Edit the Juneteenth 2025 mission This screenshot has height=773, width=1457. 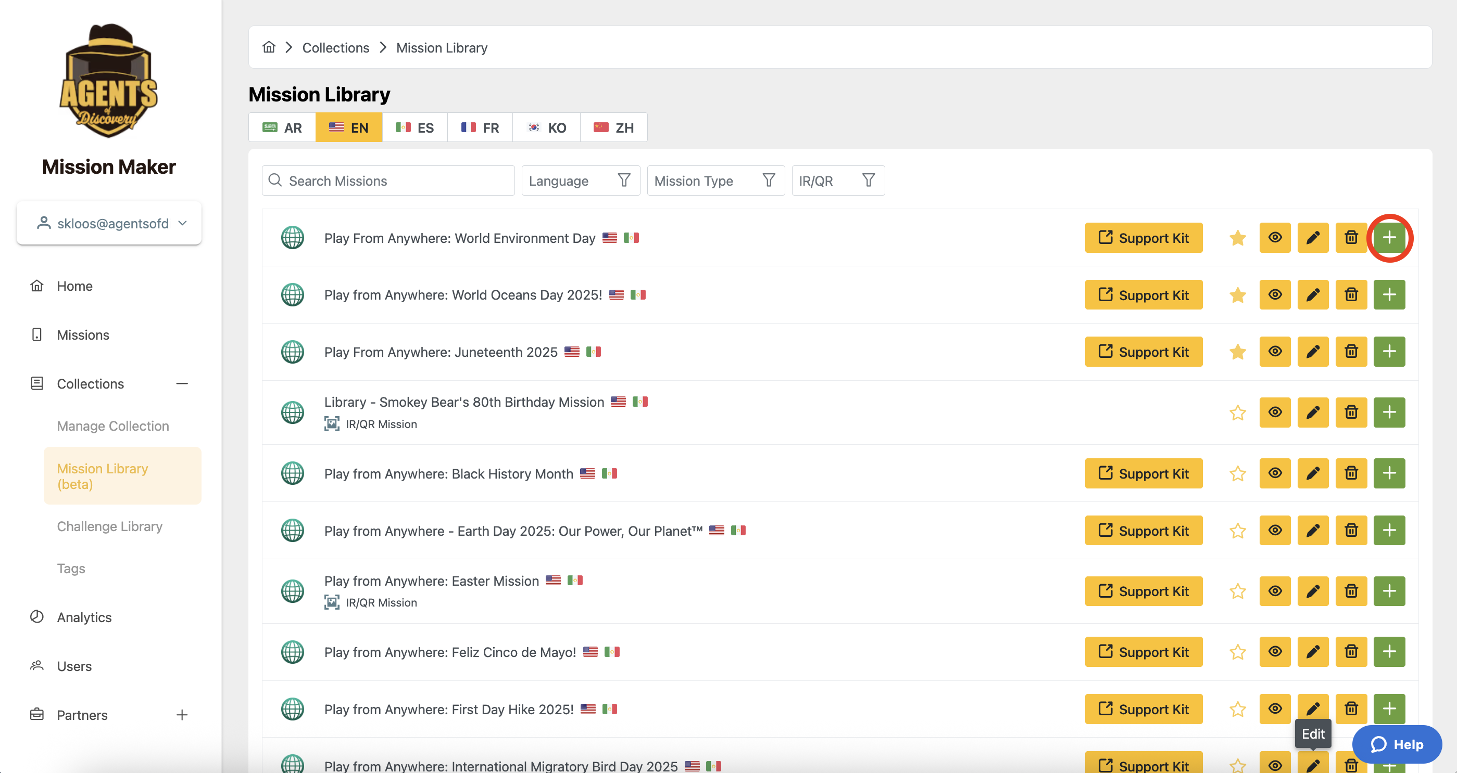(x=1312, y=352)
